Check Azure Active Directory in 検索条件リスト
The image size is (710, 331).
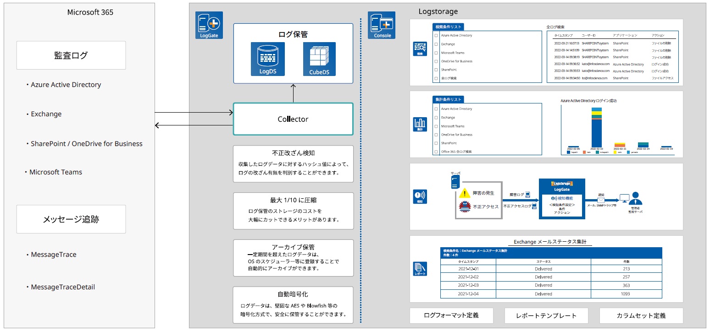tap(436, 35)
